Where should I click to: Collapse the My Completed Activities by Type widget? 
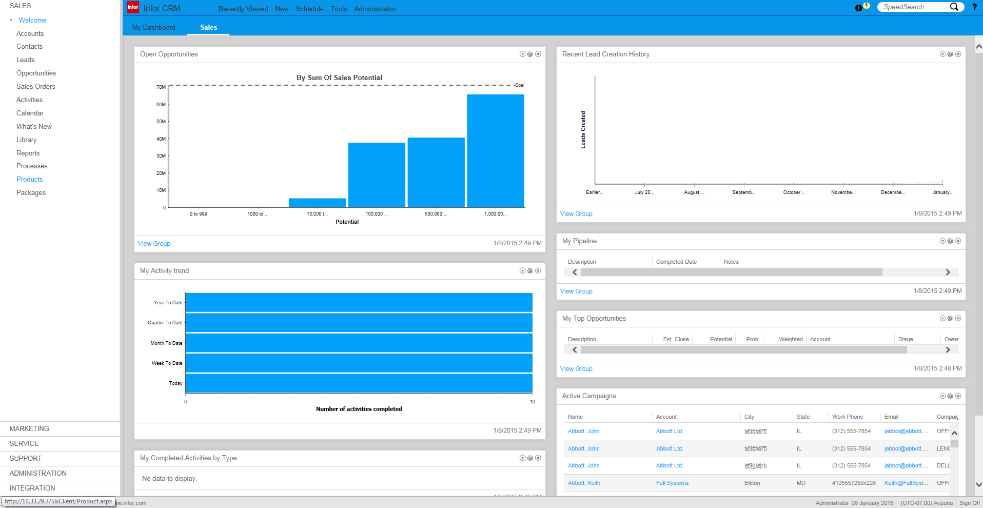click(522, 458)
